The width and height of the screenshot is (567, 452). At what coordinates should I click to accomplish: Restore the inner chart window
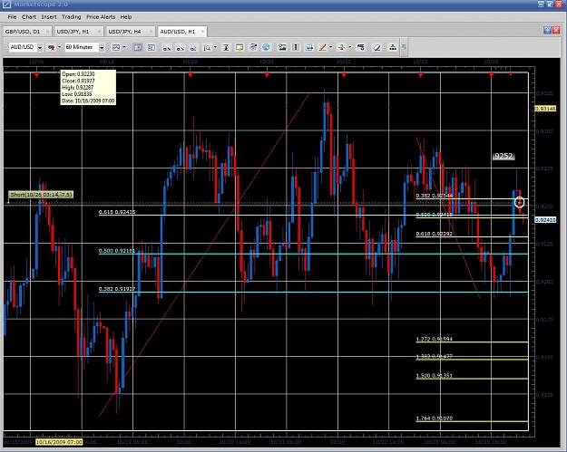[547, 30]
